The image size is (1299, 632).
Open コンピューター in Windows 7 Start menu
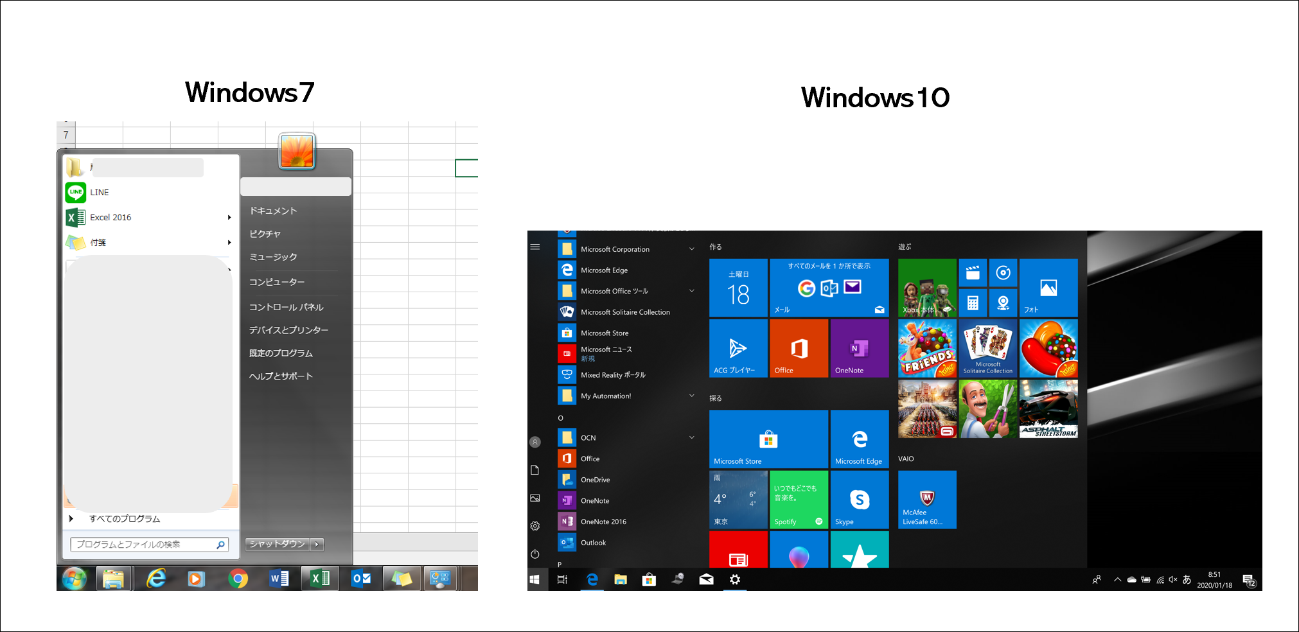coord(277,282)
